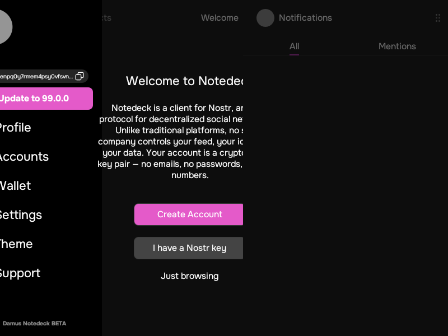Open the Support menu item
448x336 pixels.
tap(19, 273)
